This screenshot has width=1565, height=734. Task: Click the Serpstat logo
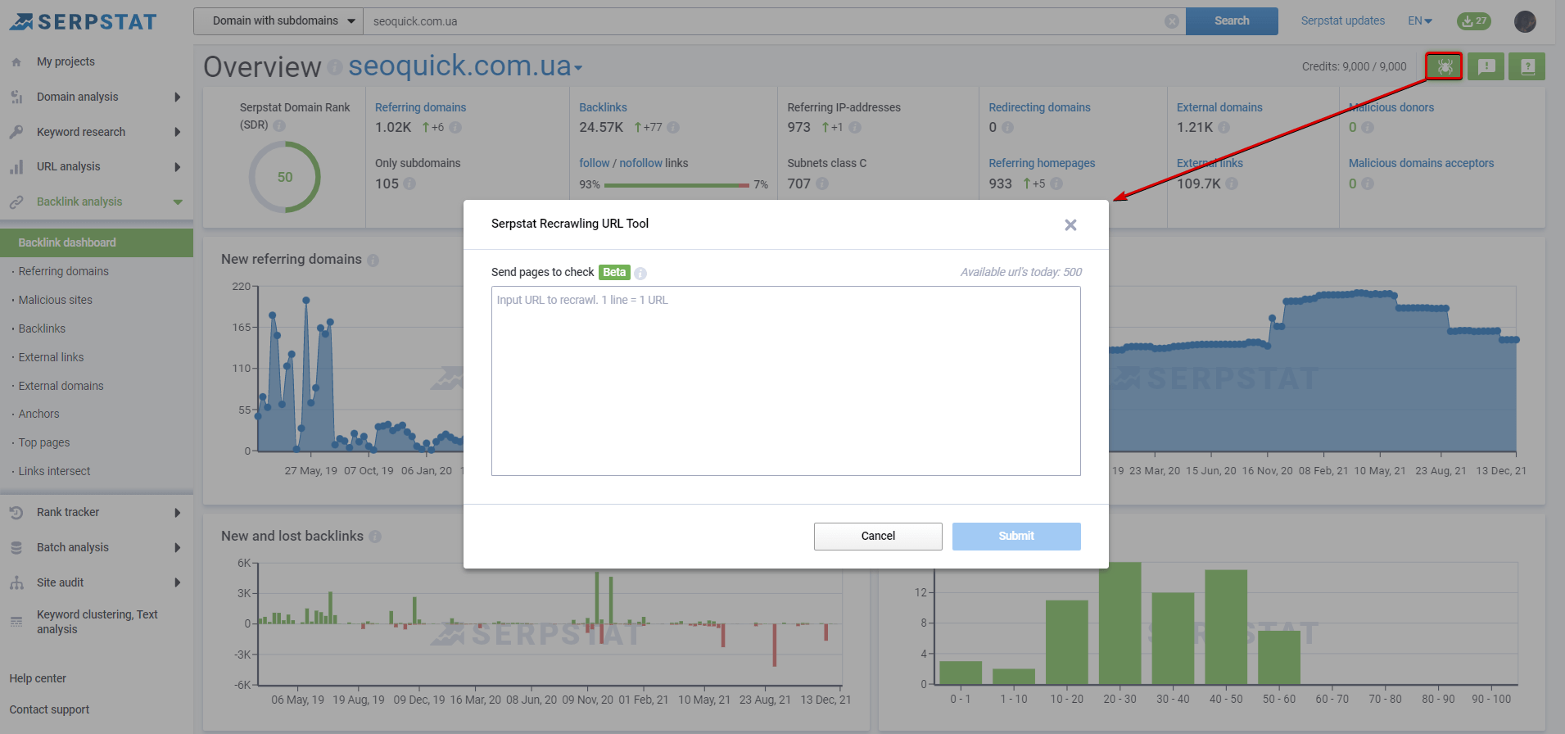coord(83,22)
